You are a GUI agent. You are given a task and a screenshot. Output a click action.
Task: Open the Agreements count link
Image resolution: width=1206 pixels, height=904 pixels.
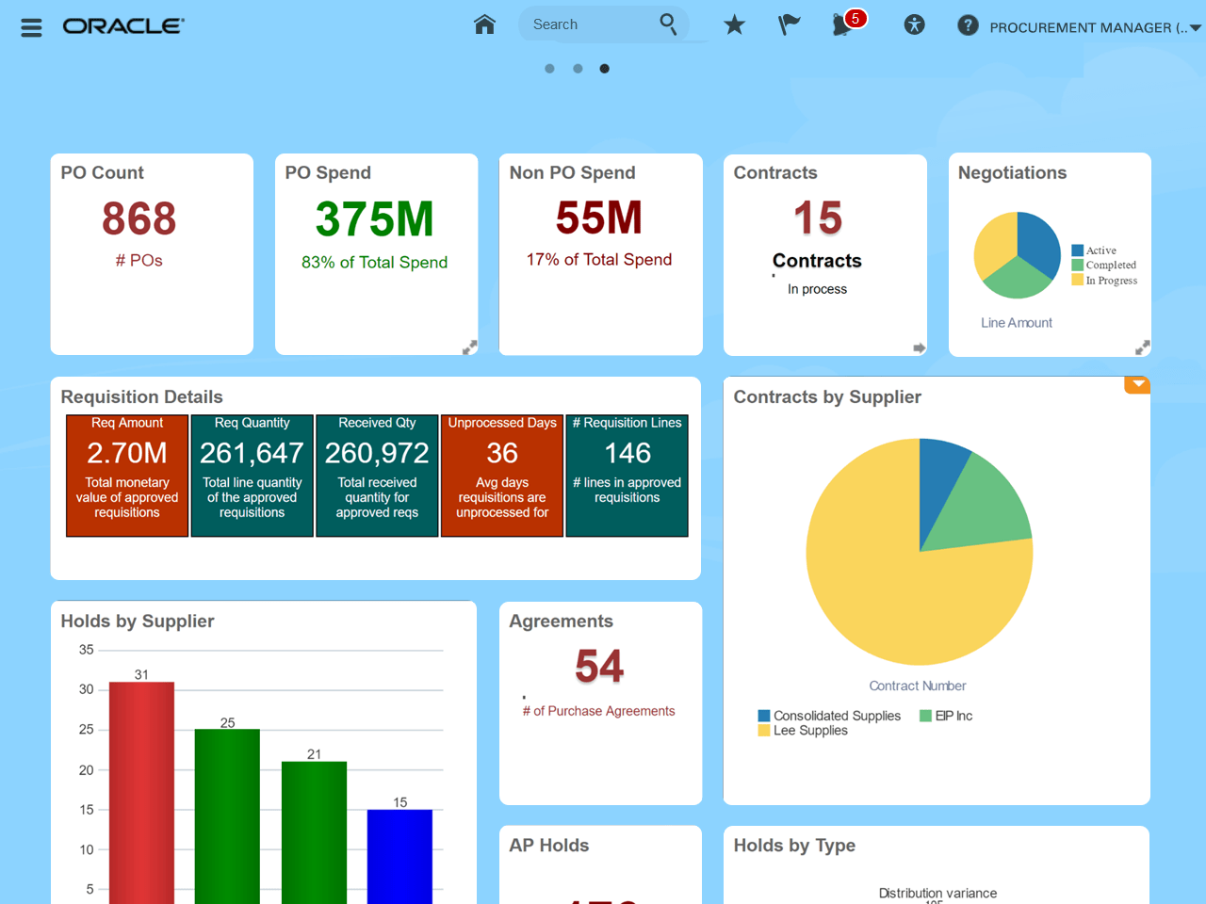pyautogui.click(x=598, y=667)
